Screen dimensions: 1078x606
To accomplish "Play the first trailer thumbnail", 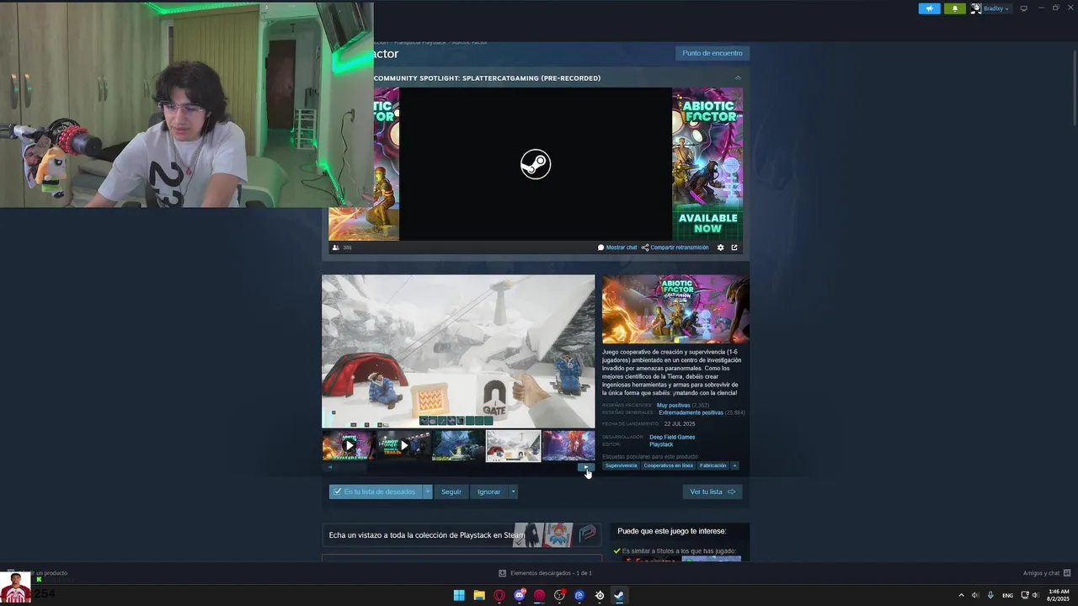I will (349, 445).
